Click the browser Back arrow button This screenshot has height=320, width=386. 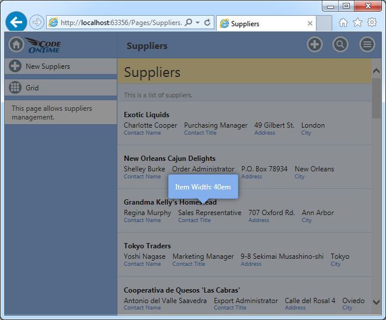click(16, 23)
